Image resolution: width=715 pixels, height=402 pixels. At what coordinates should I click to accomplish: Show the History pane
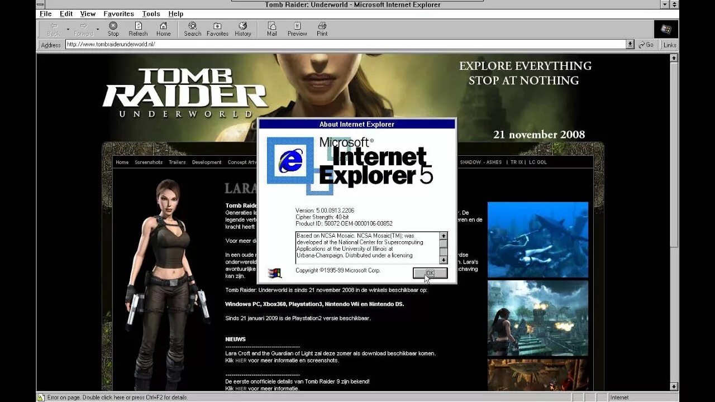point(243,29)
